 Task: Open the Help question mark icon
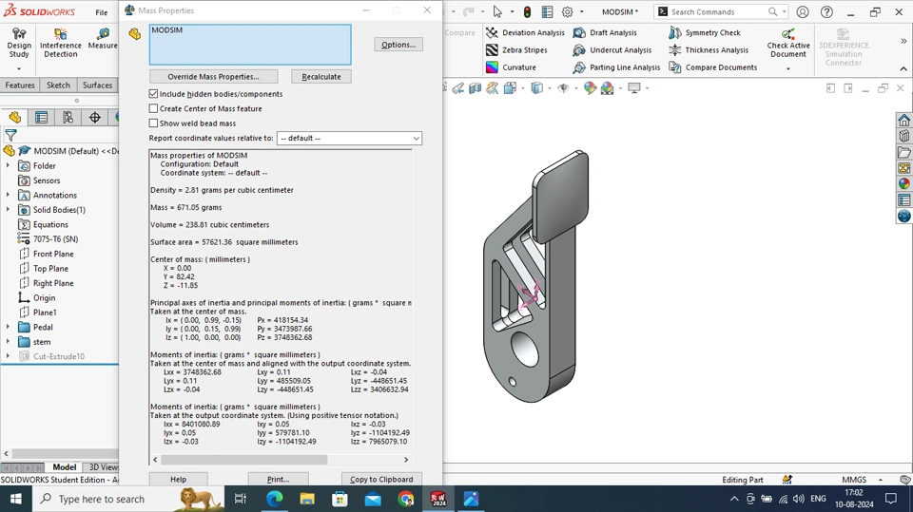click(826, 11)
